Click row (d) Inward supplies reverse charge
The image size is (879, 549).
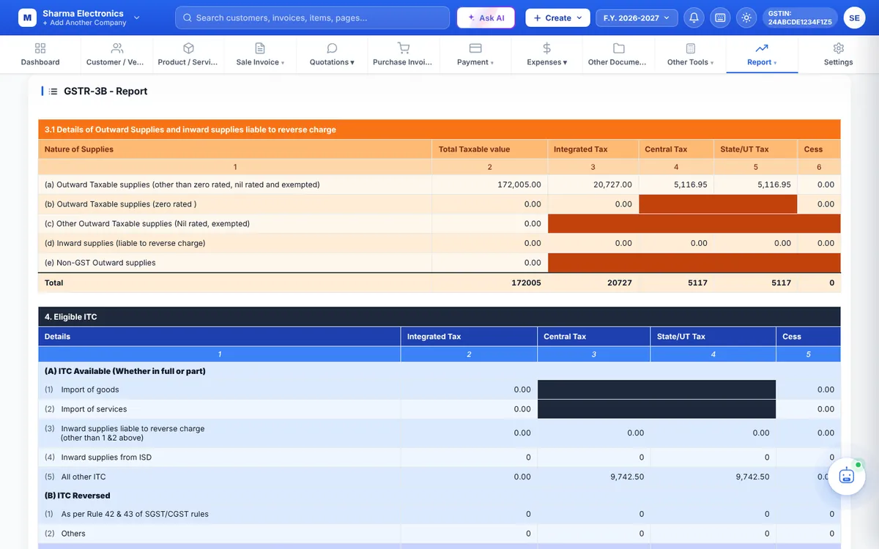tap(439, 243)
